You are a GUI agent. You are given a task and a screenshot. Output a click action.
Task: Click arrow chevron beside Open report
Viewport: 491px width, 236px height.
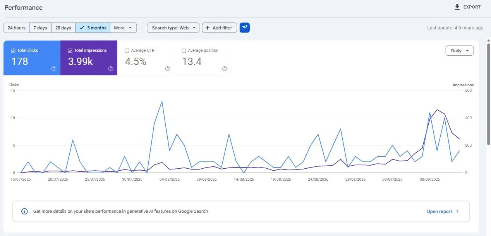click(x=457, y=211)
